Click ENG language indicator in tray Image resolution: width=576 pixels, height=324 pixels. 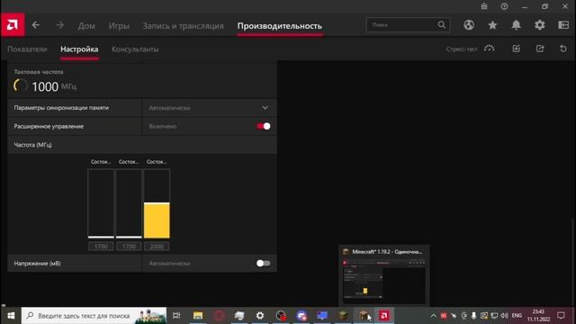517,316
